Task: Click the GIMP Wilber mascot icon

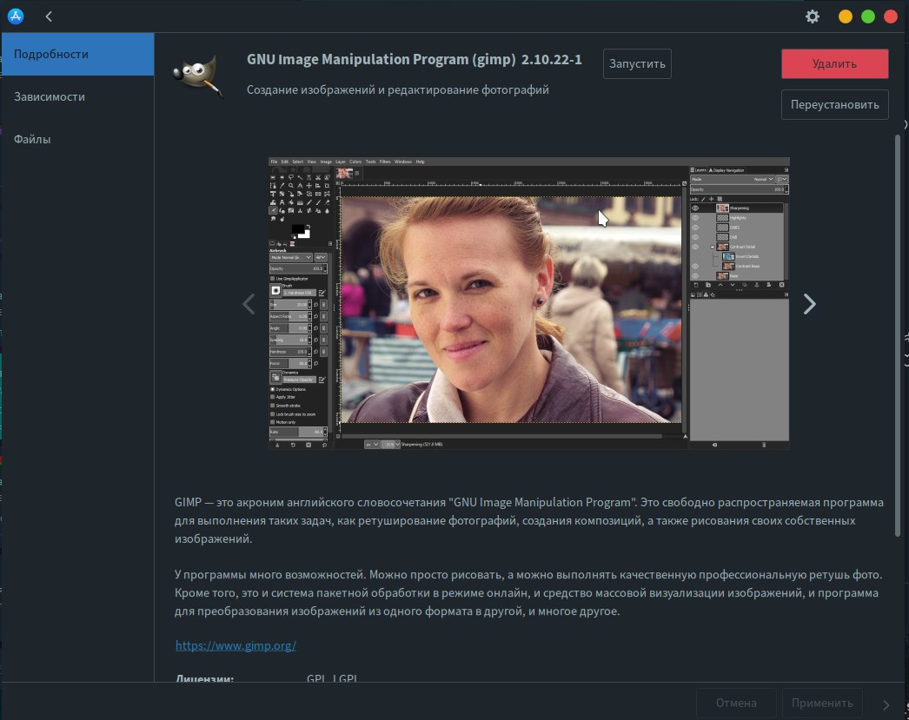Action: click(x=197, y=76)
